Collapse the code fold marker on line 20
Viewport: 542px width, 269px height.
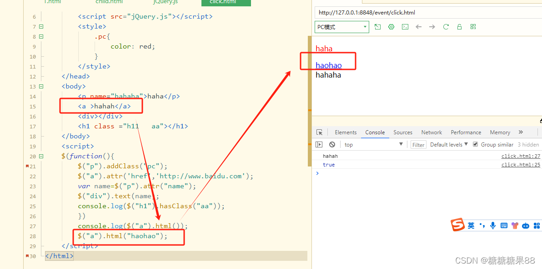tap(40, 156)
